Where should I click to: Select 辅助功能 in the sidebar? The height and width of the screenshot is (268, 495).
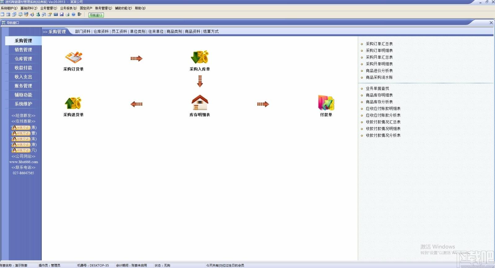23,95
